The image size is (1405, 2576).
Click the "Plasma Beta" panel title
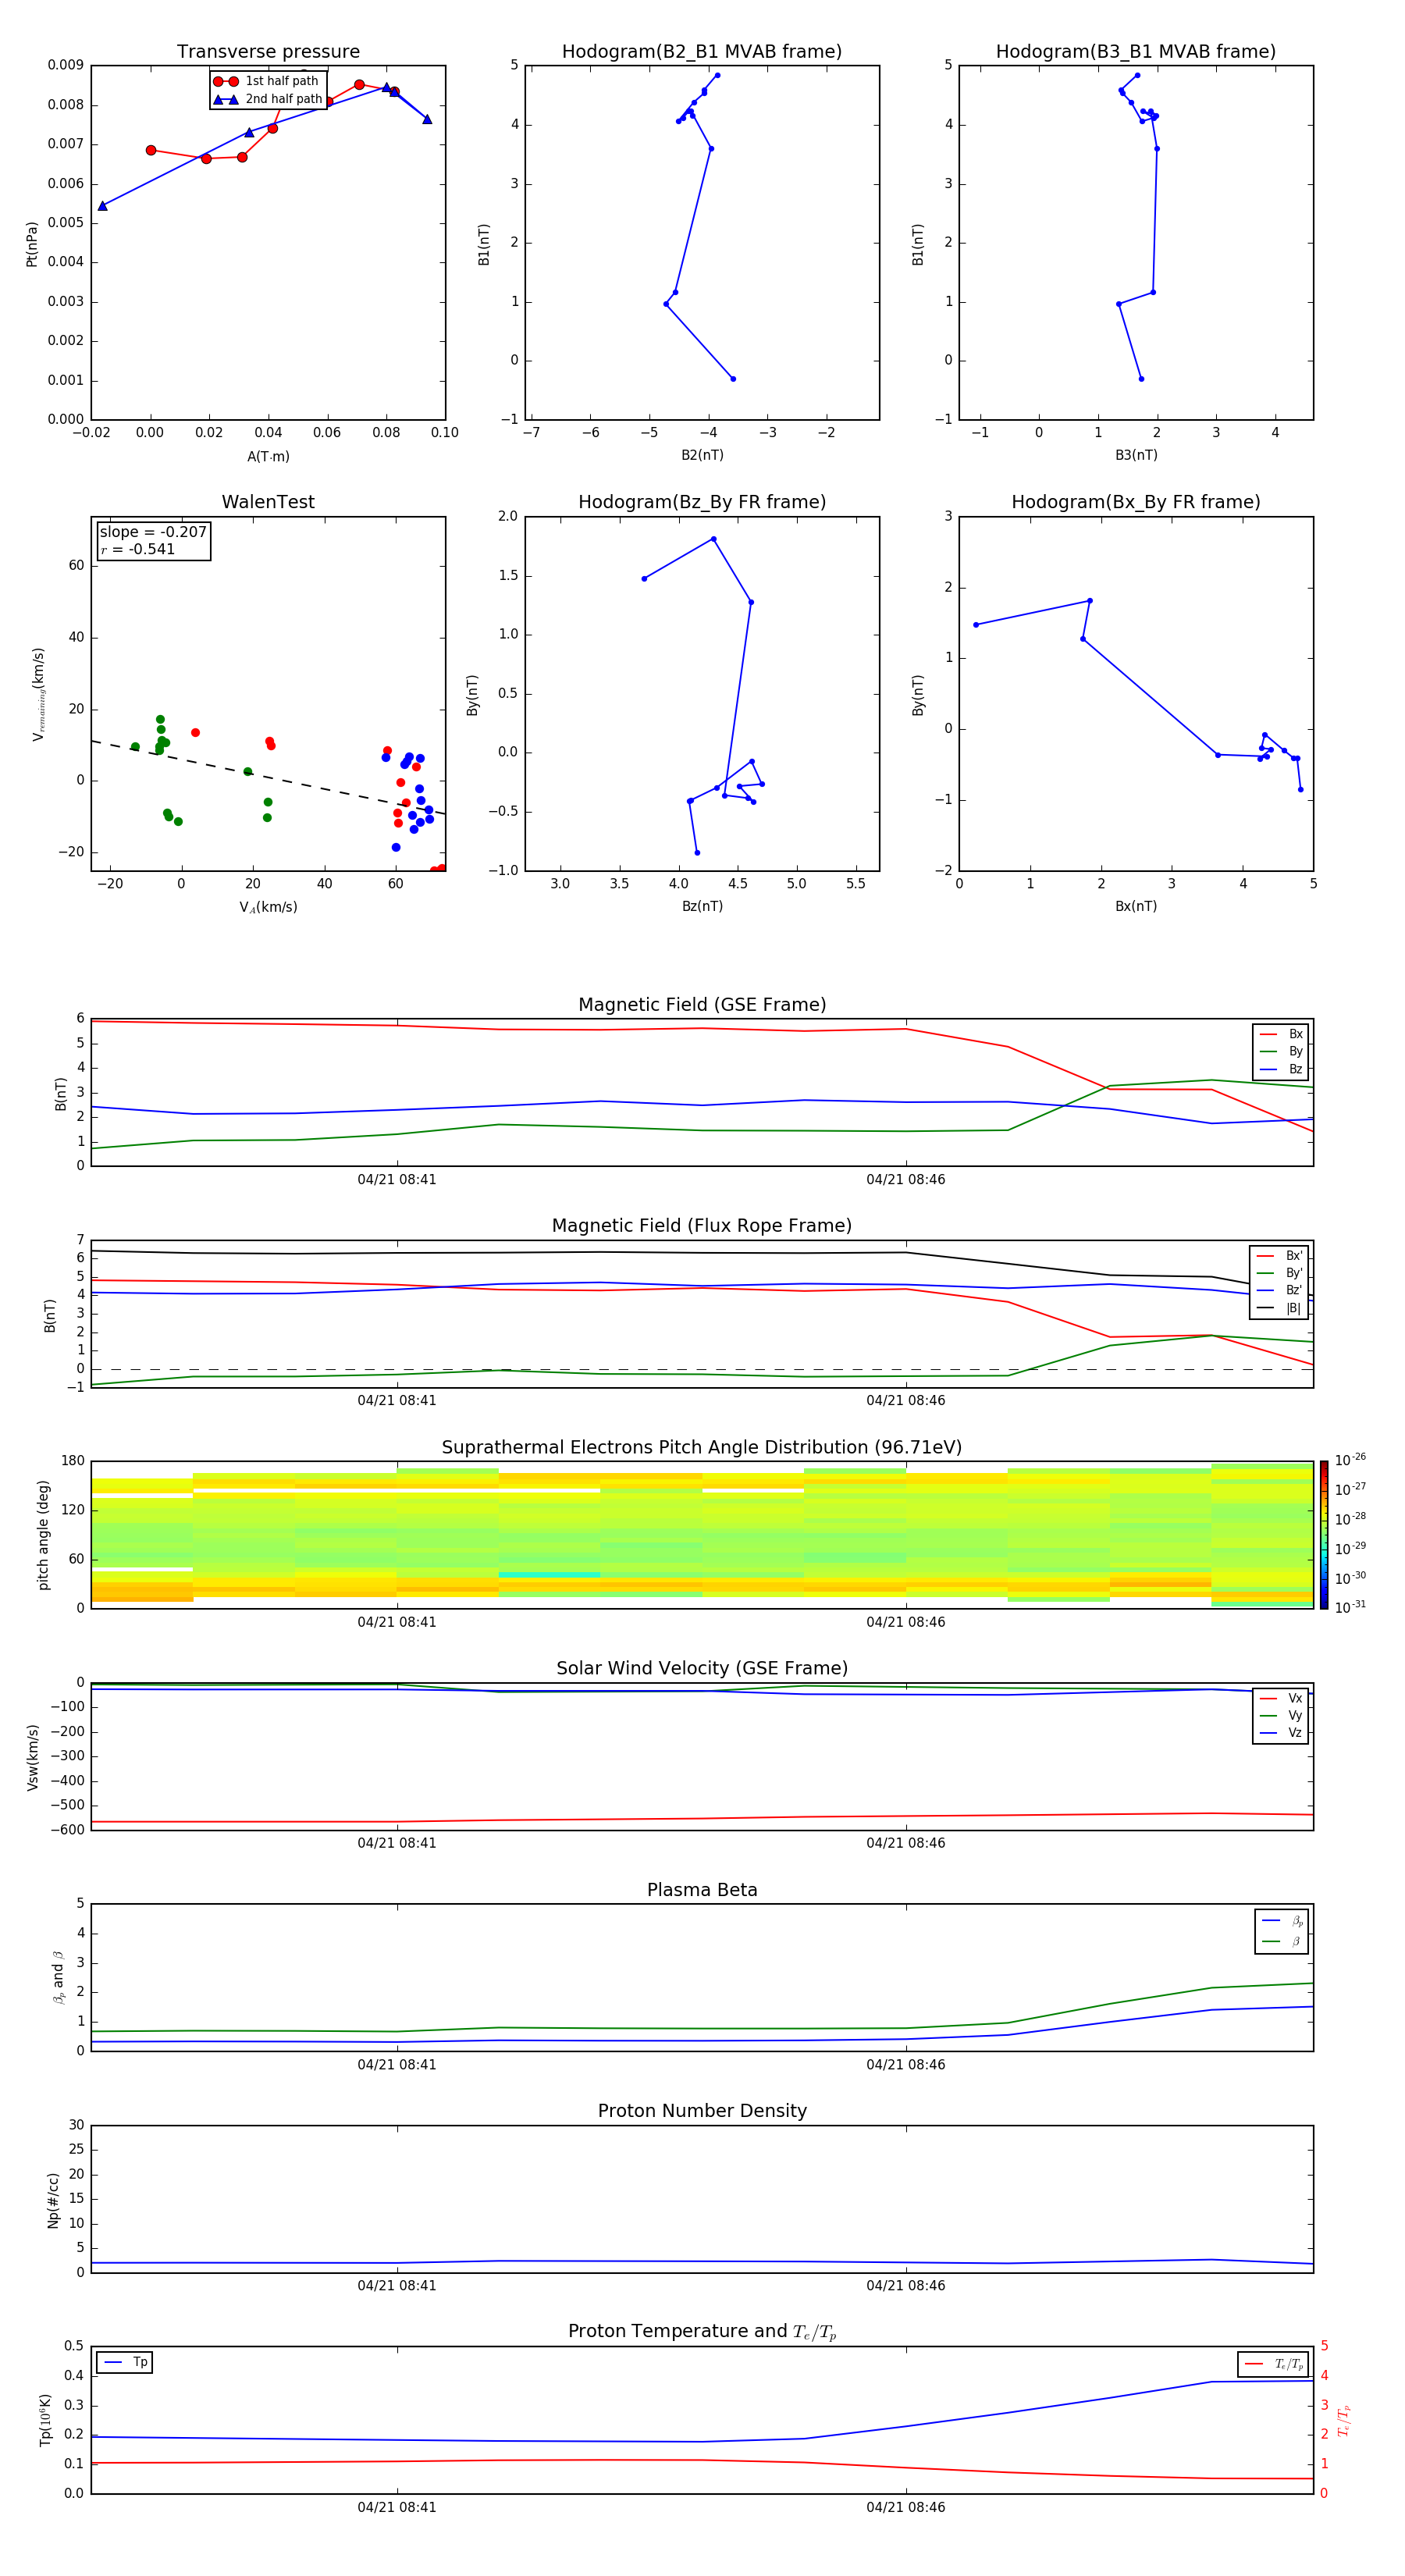tap(702, 1891)
